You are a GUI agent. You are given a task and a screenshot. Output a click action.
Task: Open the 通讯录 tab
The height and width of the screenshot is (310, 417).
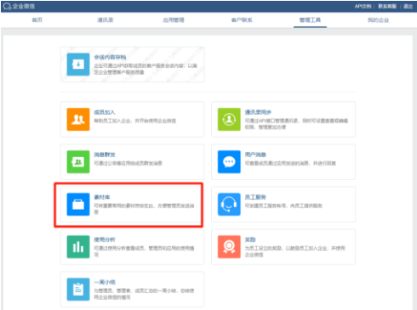click(106, 20)
